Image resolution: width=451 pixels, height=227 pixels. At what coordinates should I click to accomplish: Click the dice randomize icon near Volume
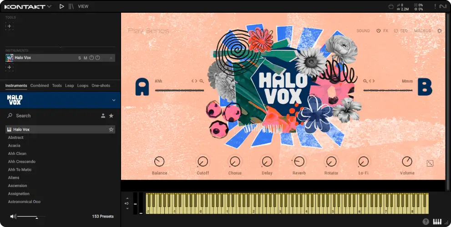(430, 163)
